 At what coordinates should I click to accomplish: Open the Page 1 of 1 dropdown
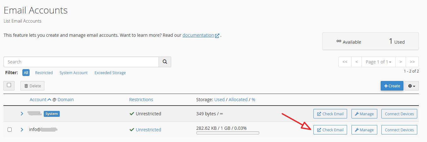[x=379, y=62]
